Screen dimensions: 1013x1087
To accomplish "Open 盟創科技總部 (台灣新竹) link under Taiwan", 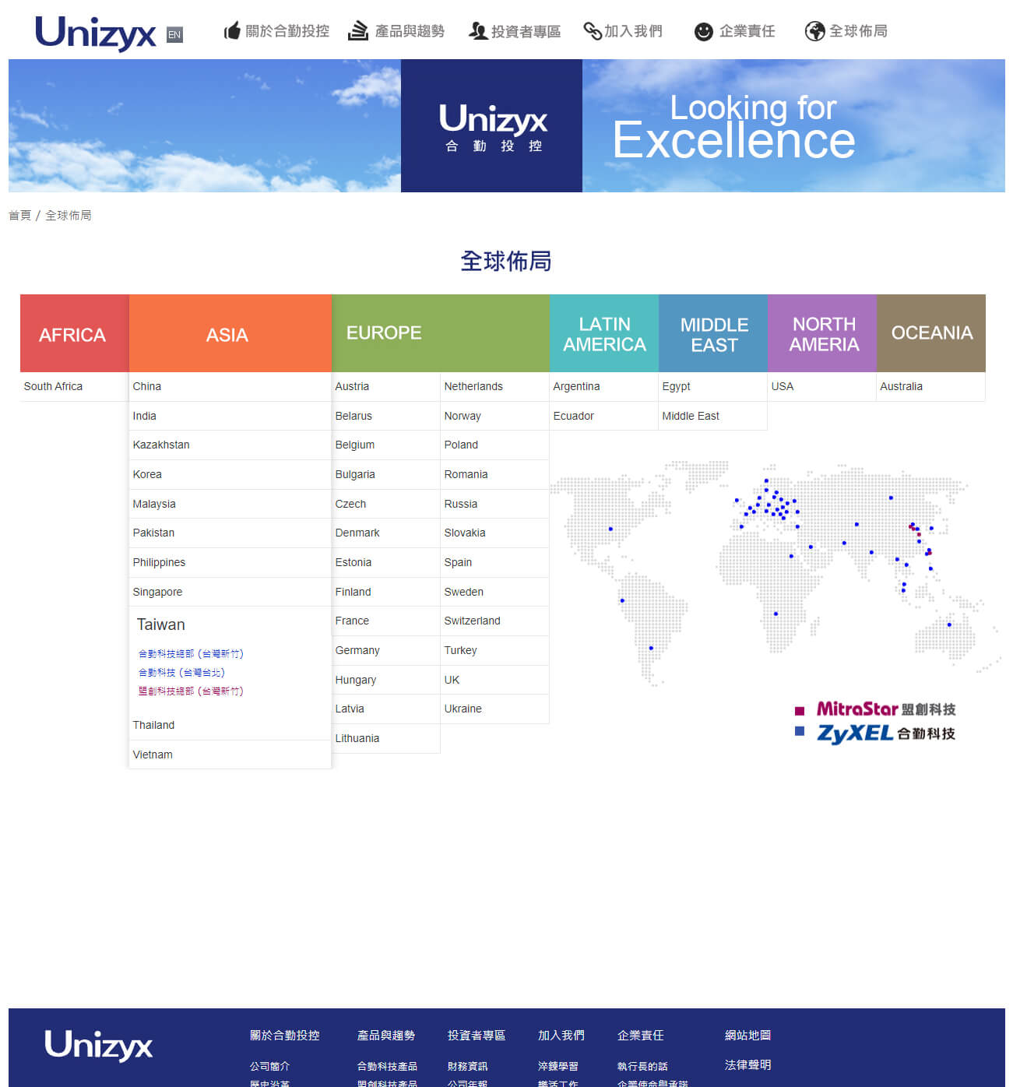I will pos(191,691).
